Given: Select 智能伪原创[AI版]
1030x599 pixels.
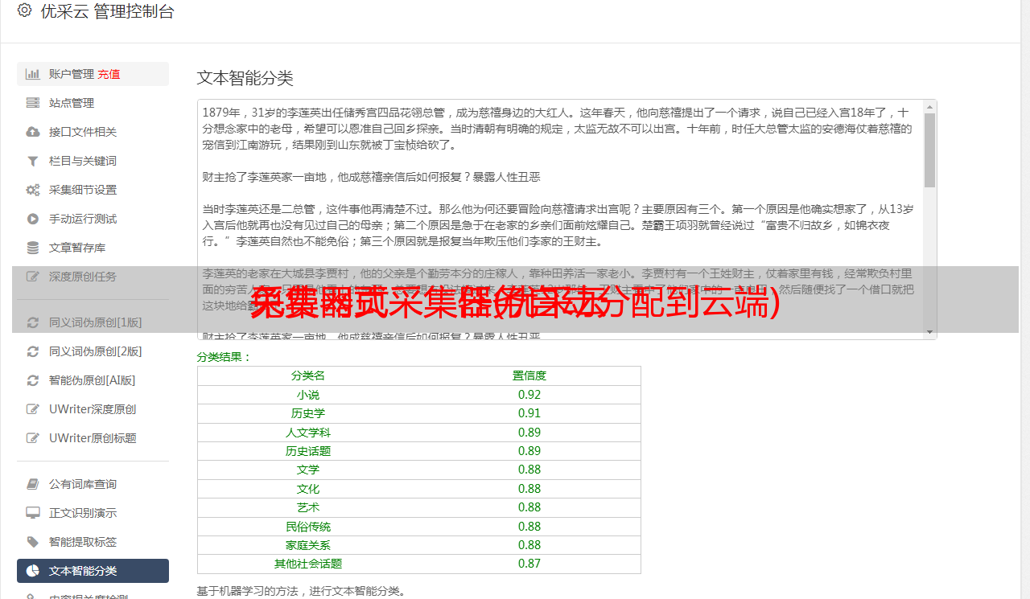Looking at the screenshot, I should (93, 380).
